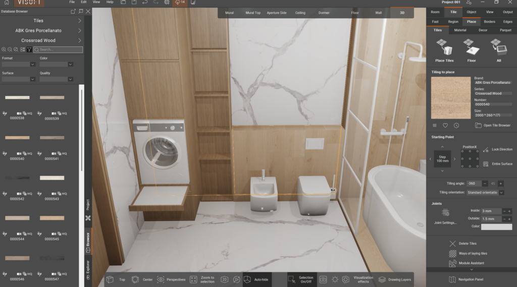
Task: Open Ways of laying tiles
Action: point(473,253)
